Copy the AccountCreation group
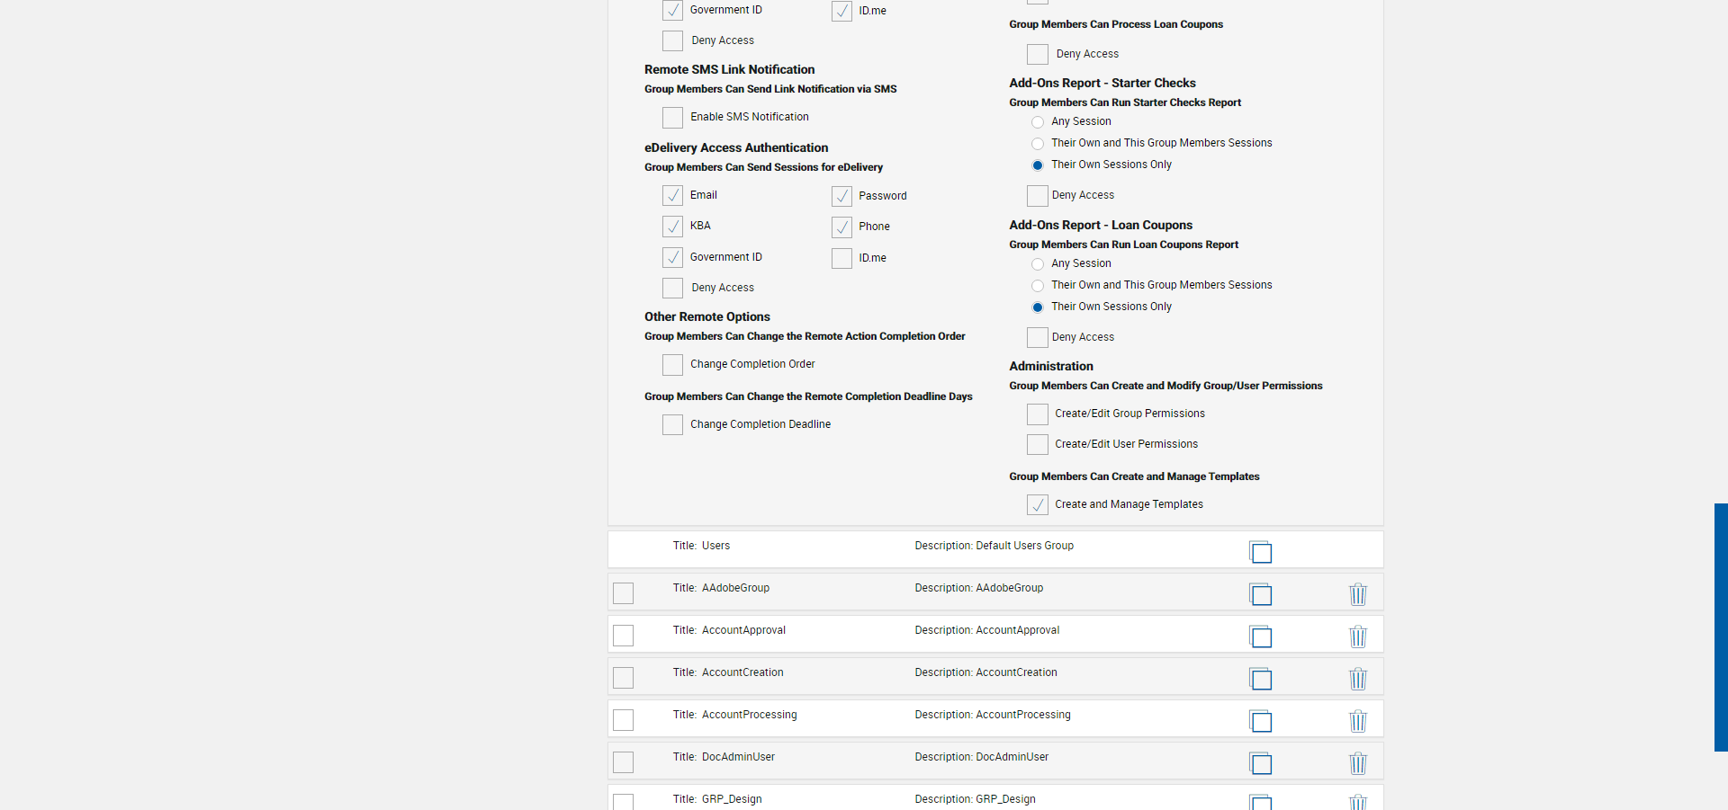Image resolution: width=1728 pixels, height=810 pixels. [1261, 679]
